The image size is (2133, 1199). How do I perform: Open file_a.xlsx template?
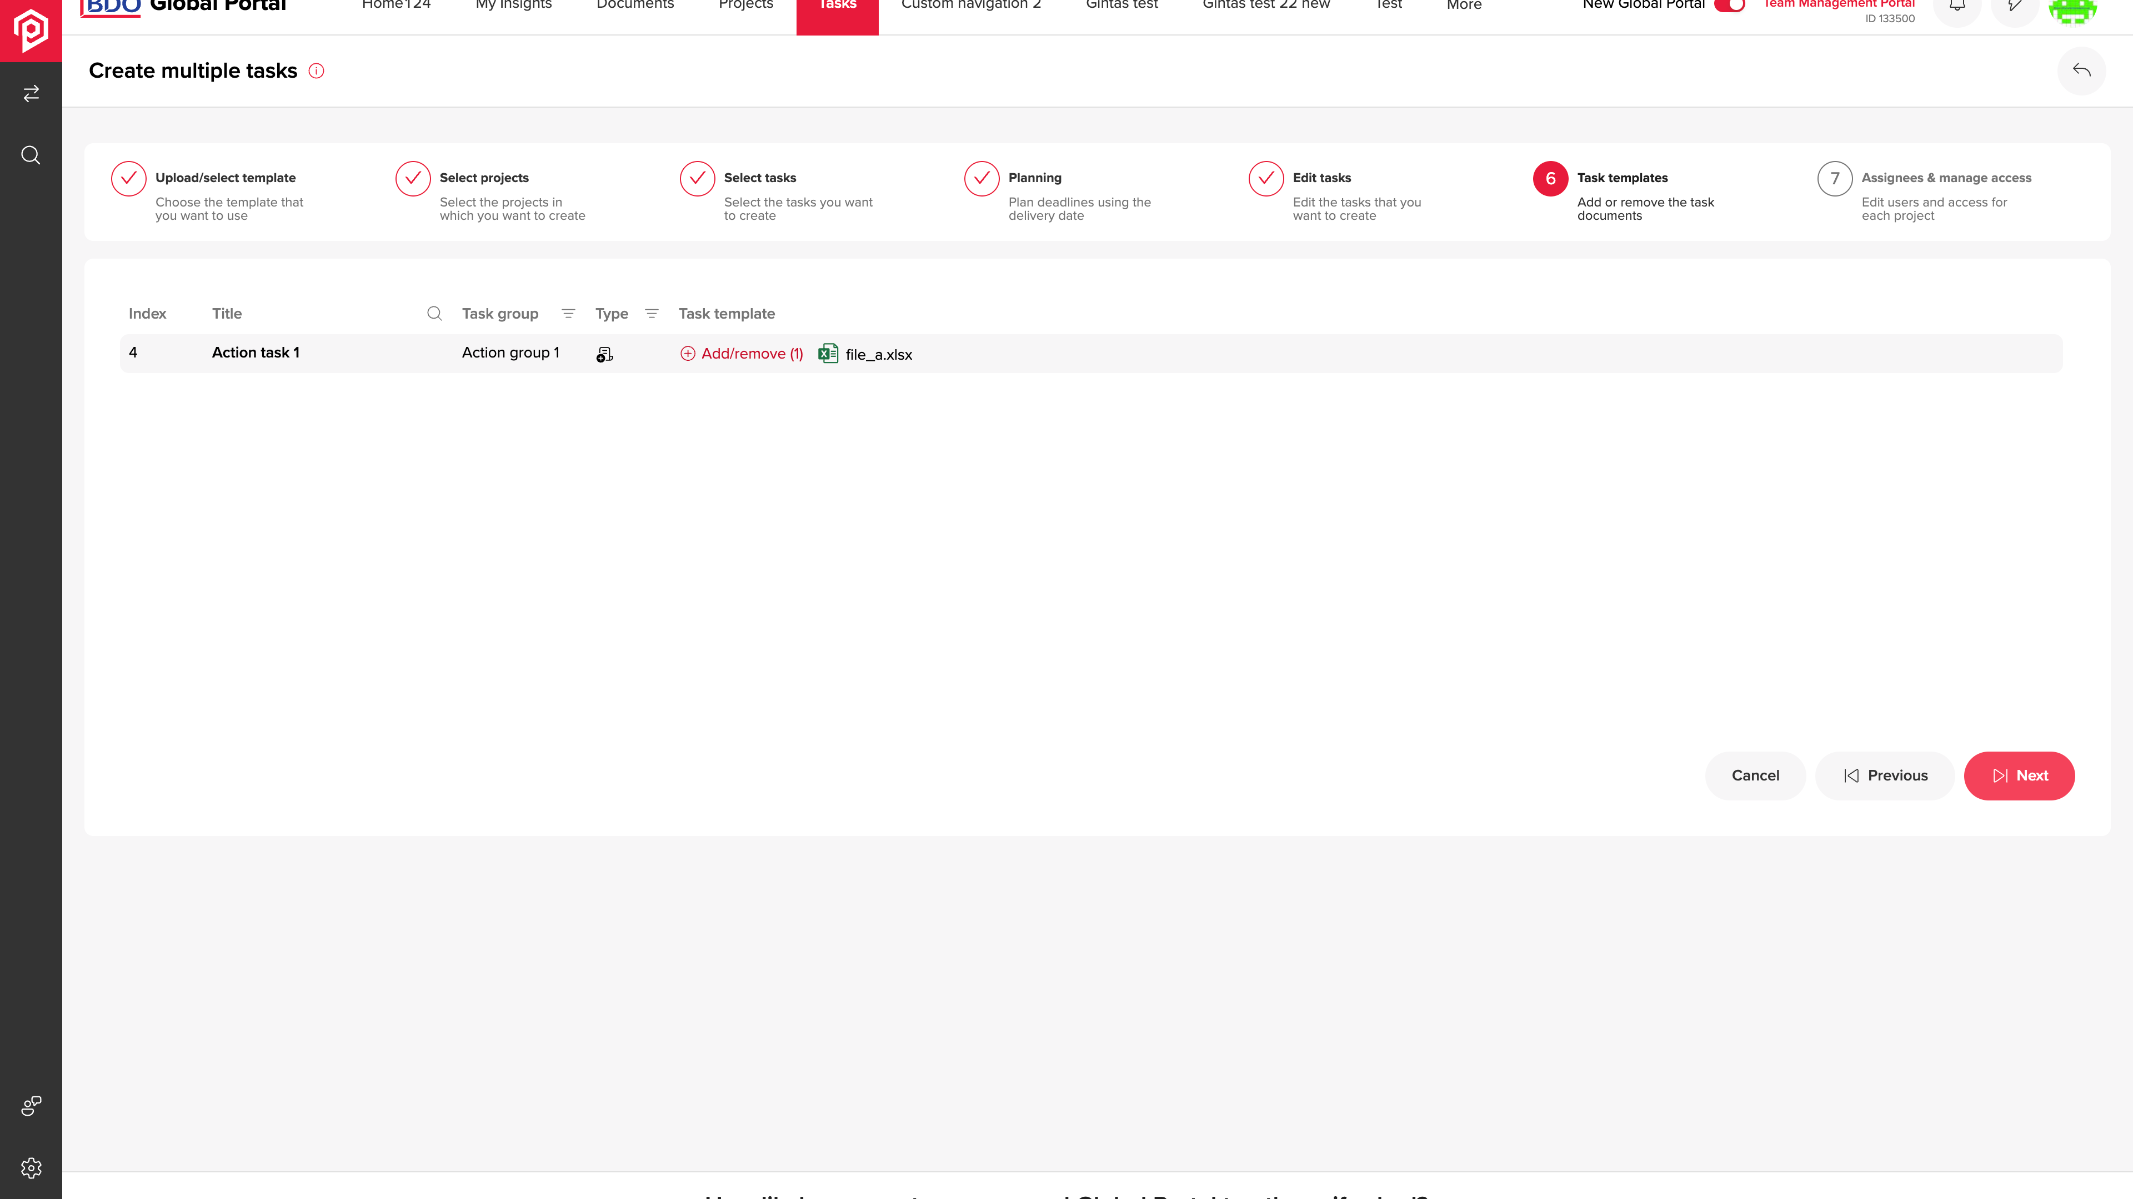879,354
